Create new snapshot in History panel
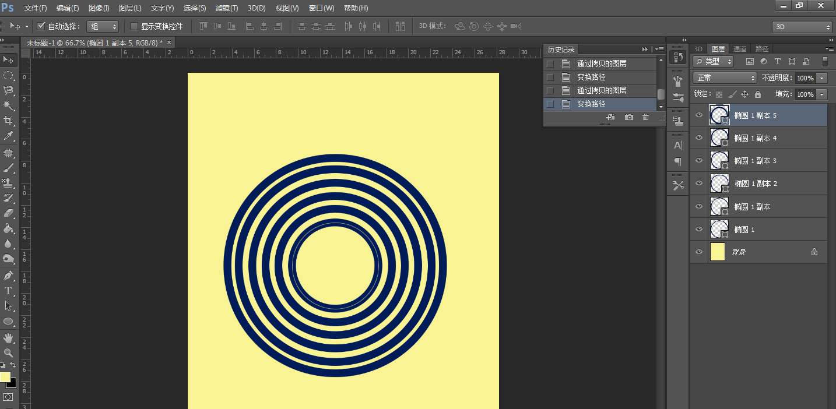836x409 pixels. pos(629,117)
